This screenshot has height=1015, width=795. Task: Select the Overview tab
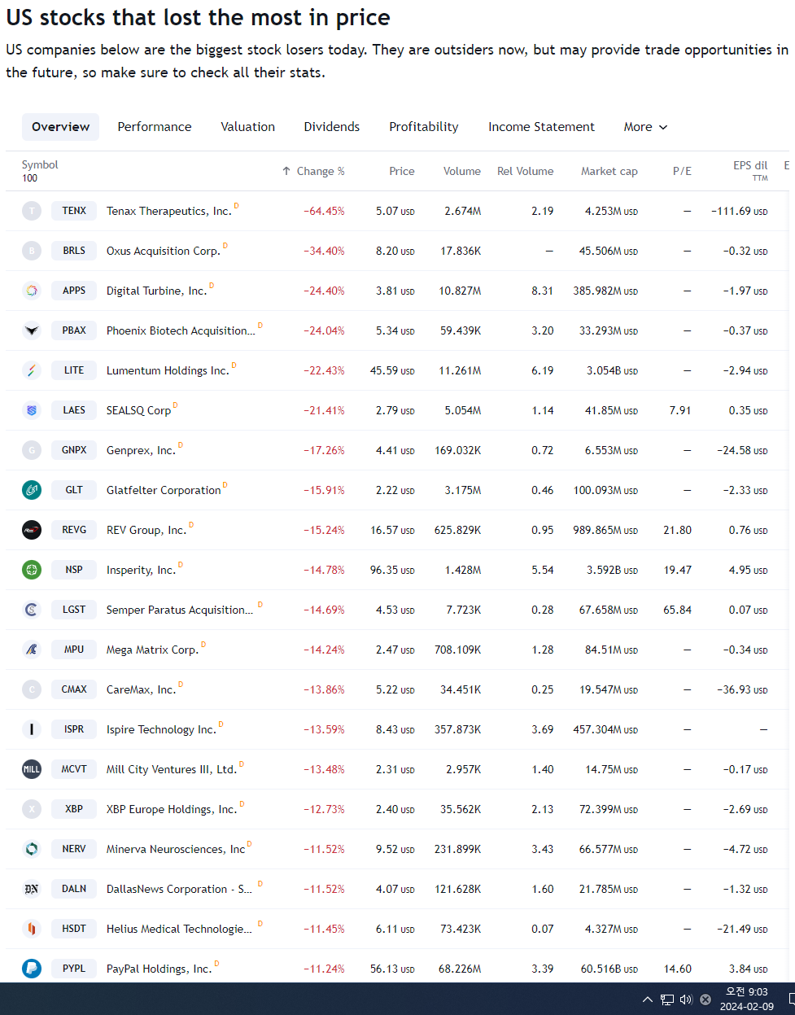click(61, 127)
